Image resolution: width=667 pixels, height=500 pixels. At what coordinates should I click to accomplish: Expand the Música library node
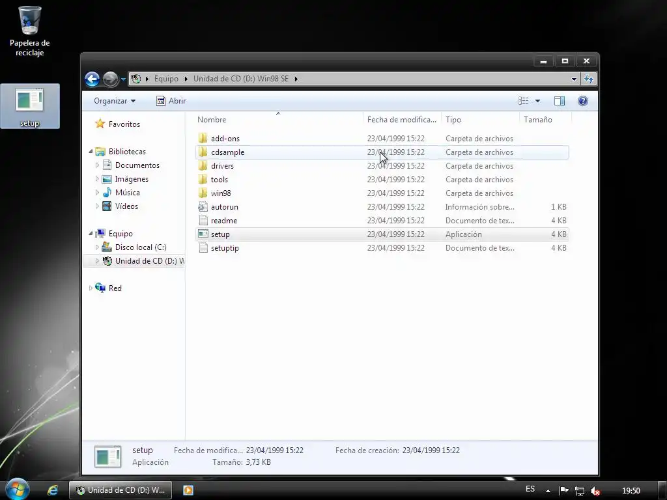pyautogui.click(x=97, y=192)
